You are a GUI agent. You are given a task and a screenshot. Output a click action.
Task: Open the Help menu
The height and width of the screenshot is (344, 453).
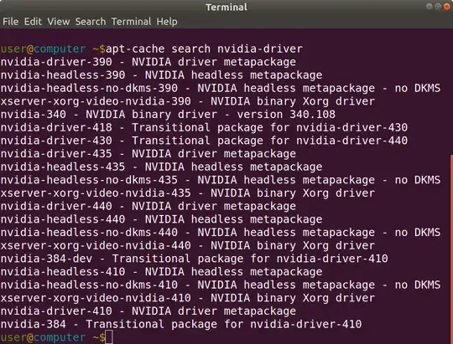(167, 22)
